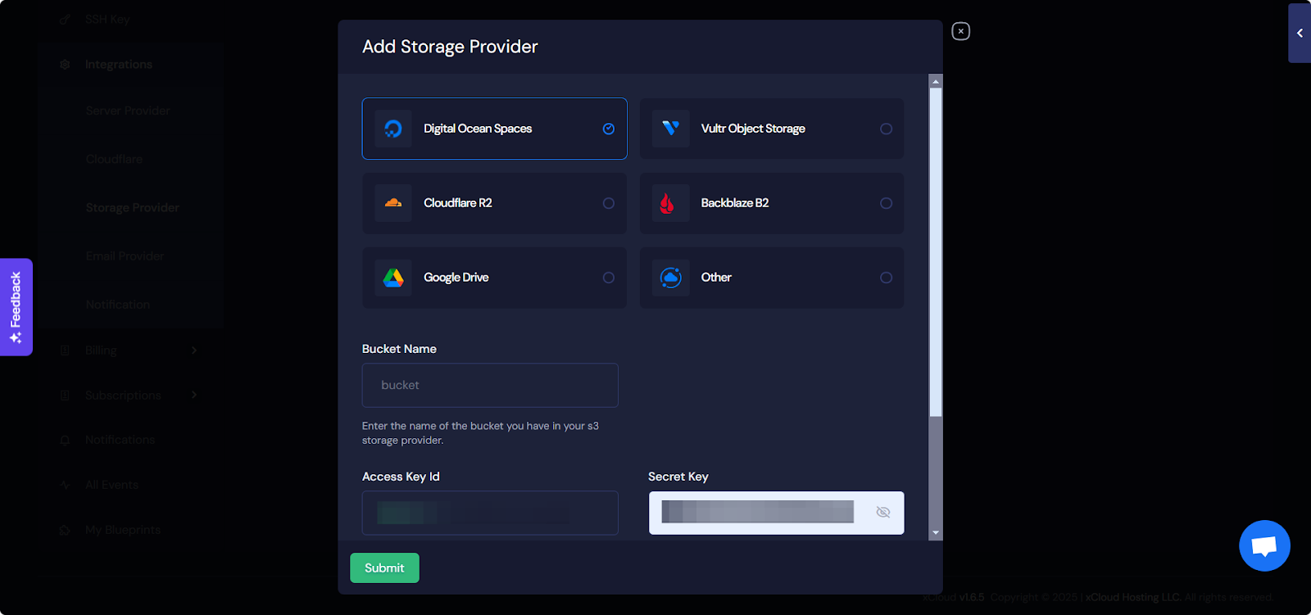
Task: Click the Subscriptions icon in sidebar
Action: 65,396
